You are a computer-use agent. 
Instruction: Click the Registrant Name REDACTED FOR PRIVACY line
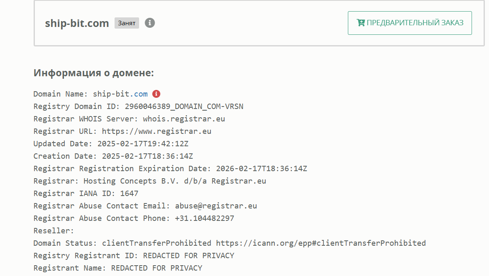pyautogui.click(x=118, y=268)
